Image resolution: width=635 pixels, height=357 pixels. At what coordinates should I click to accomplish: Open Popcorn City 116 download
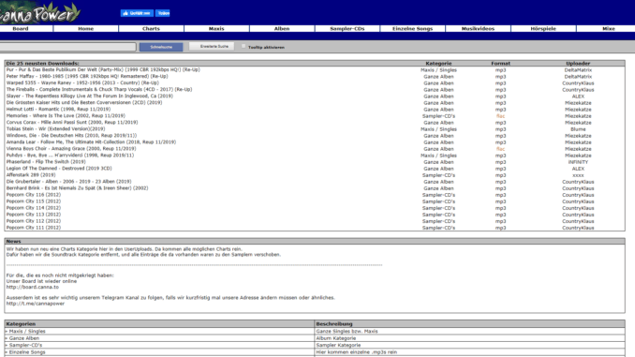pos(34,195)
